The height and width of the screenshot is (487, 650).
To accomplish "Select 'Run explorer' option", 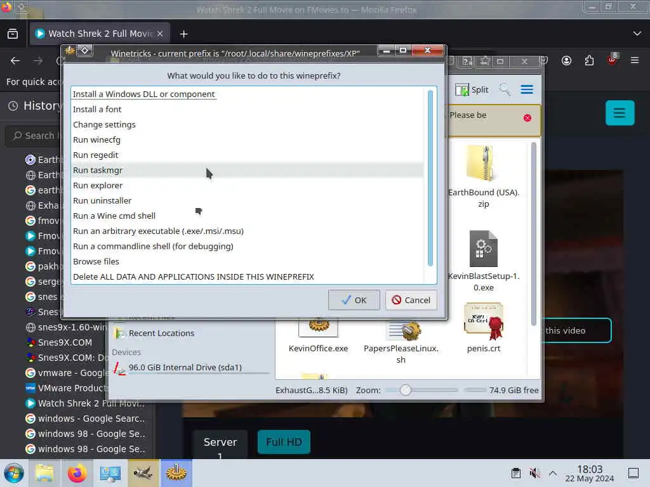I will (248, 186).
